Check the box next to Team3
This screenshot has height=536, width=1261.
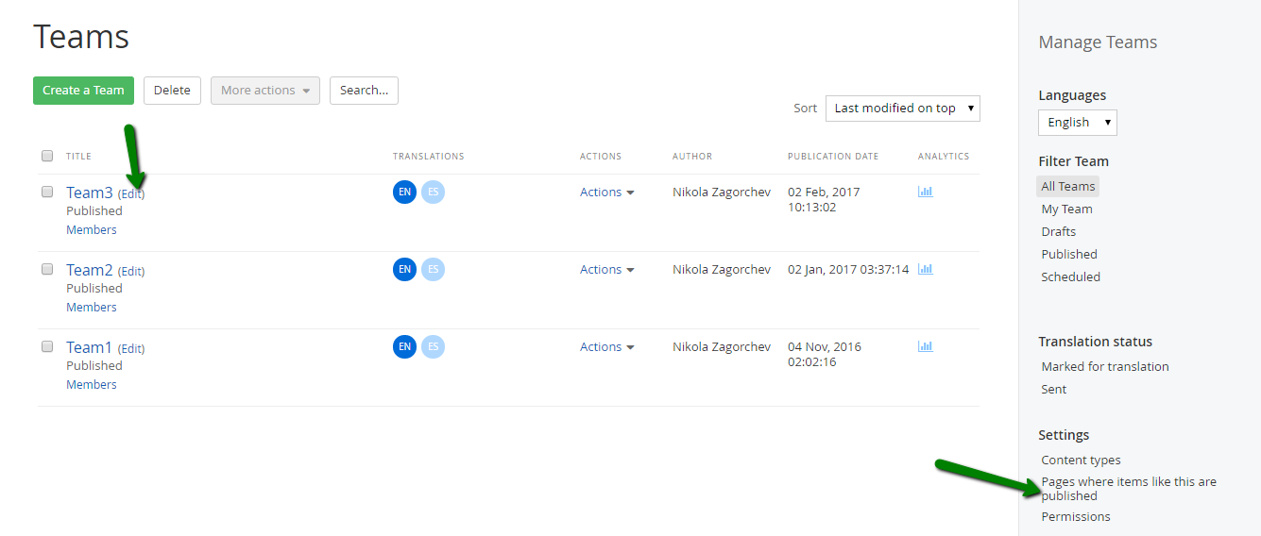coord(47,192)
